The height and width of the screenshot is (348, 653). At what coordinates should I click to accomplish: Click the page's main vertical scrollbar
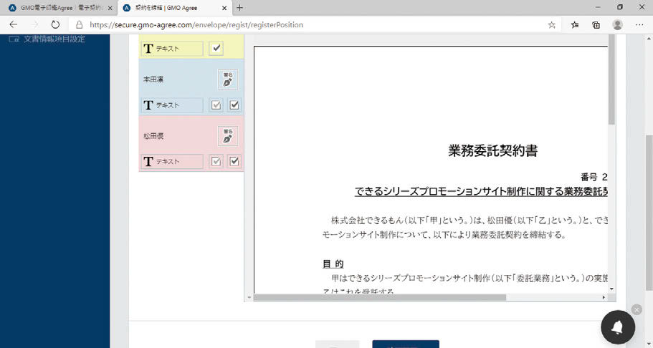pos(649,212)
